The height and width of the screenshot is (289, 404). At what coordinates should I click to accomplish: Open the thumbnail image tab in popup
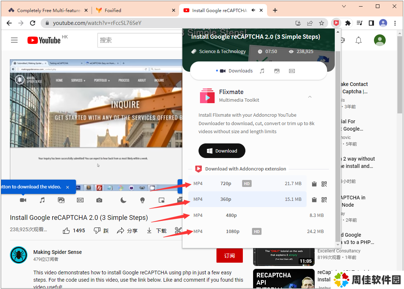(x=277, y=71)
